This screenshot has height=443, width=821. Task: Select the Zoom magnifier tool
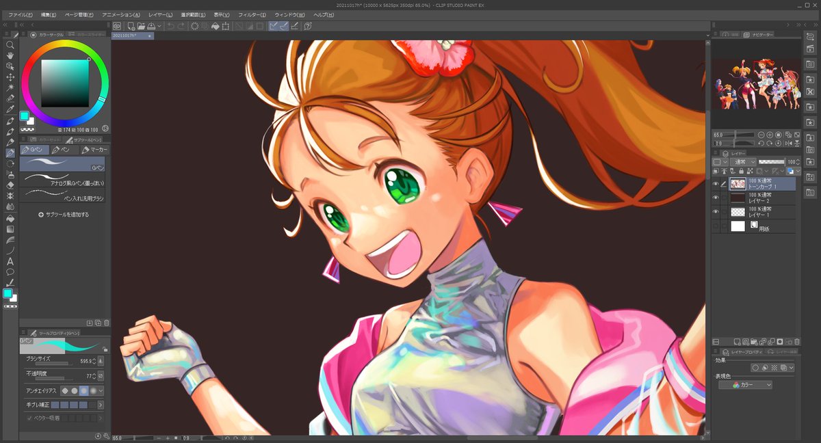click(x=10, y=44)
